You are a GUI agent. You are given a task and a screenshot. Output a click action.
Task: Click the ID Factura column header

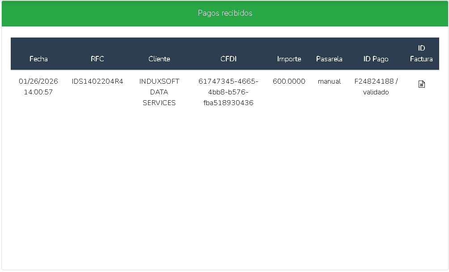421,54
